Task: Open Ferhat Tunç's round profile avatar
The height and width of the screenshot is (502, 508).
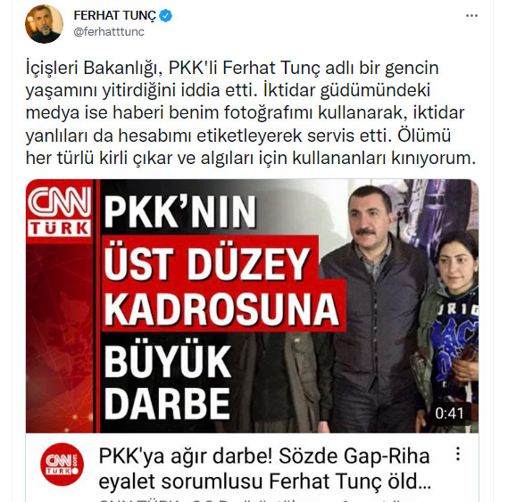Action: point(44,24)
